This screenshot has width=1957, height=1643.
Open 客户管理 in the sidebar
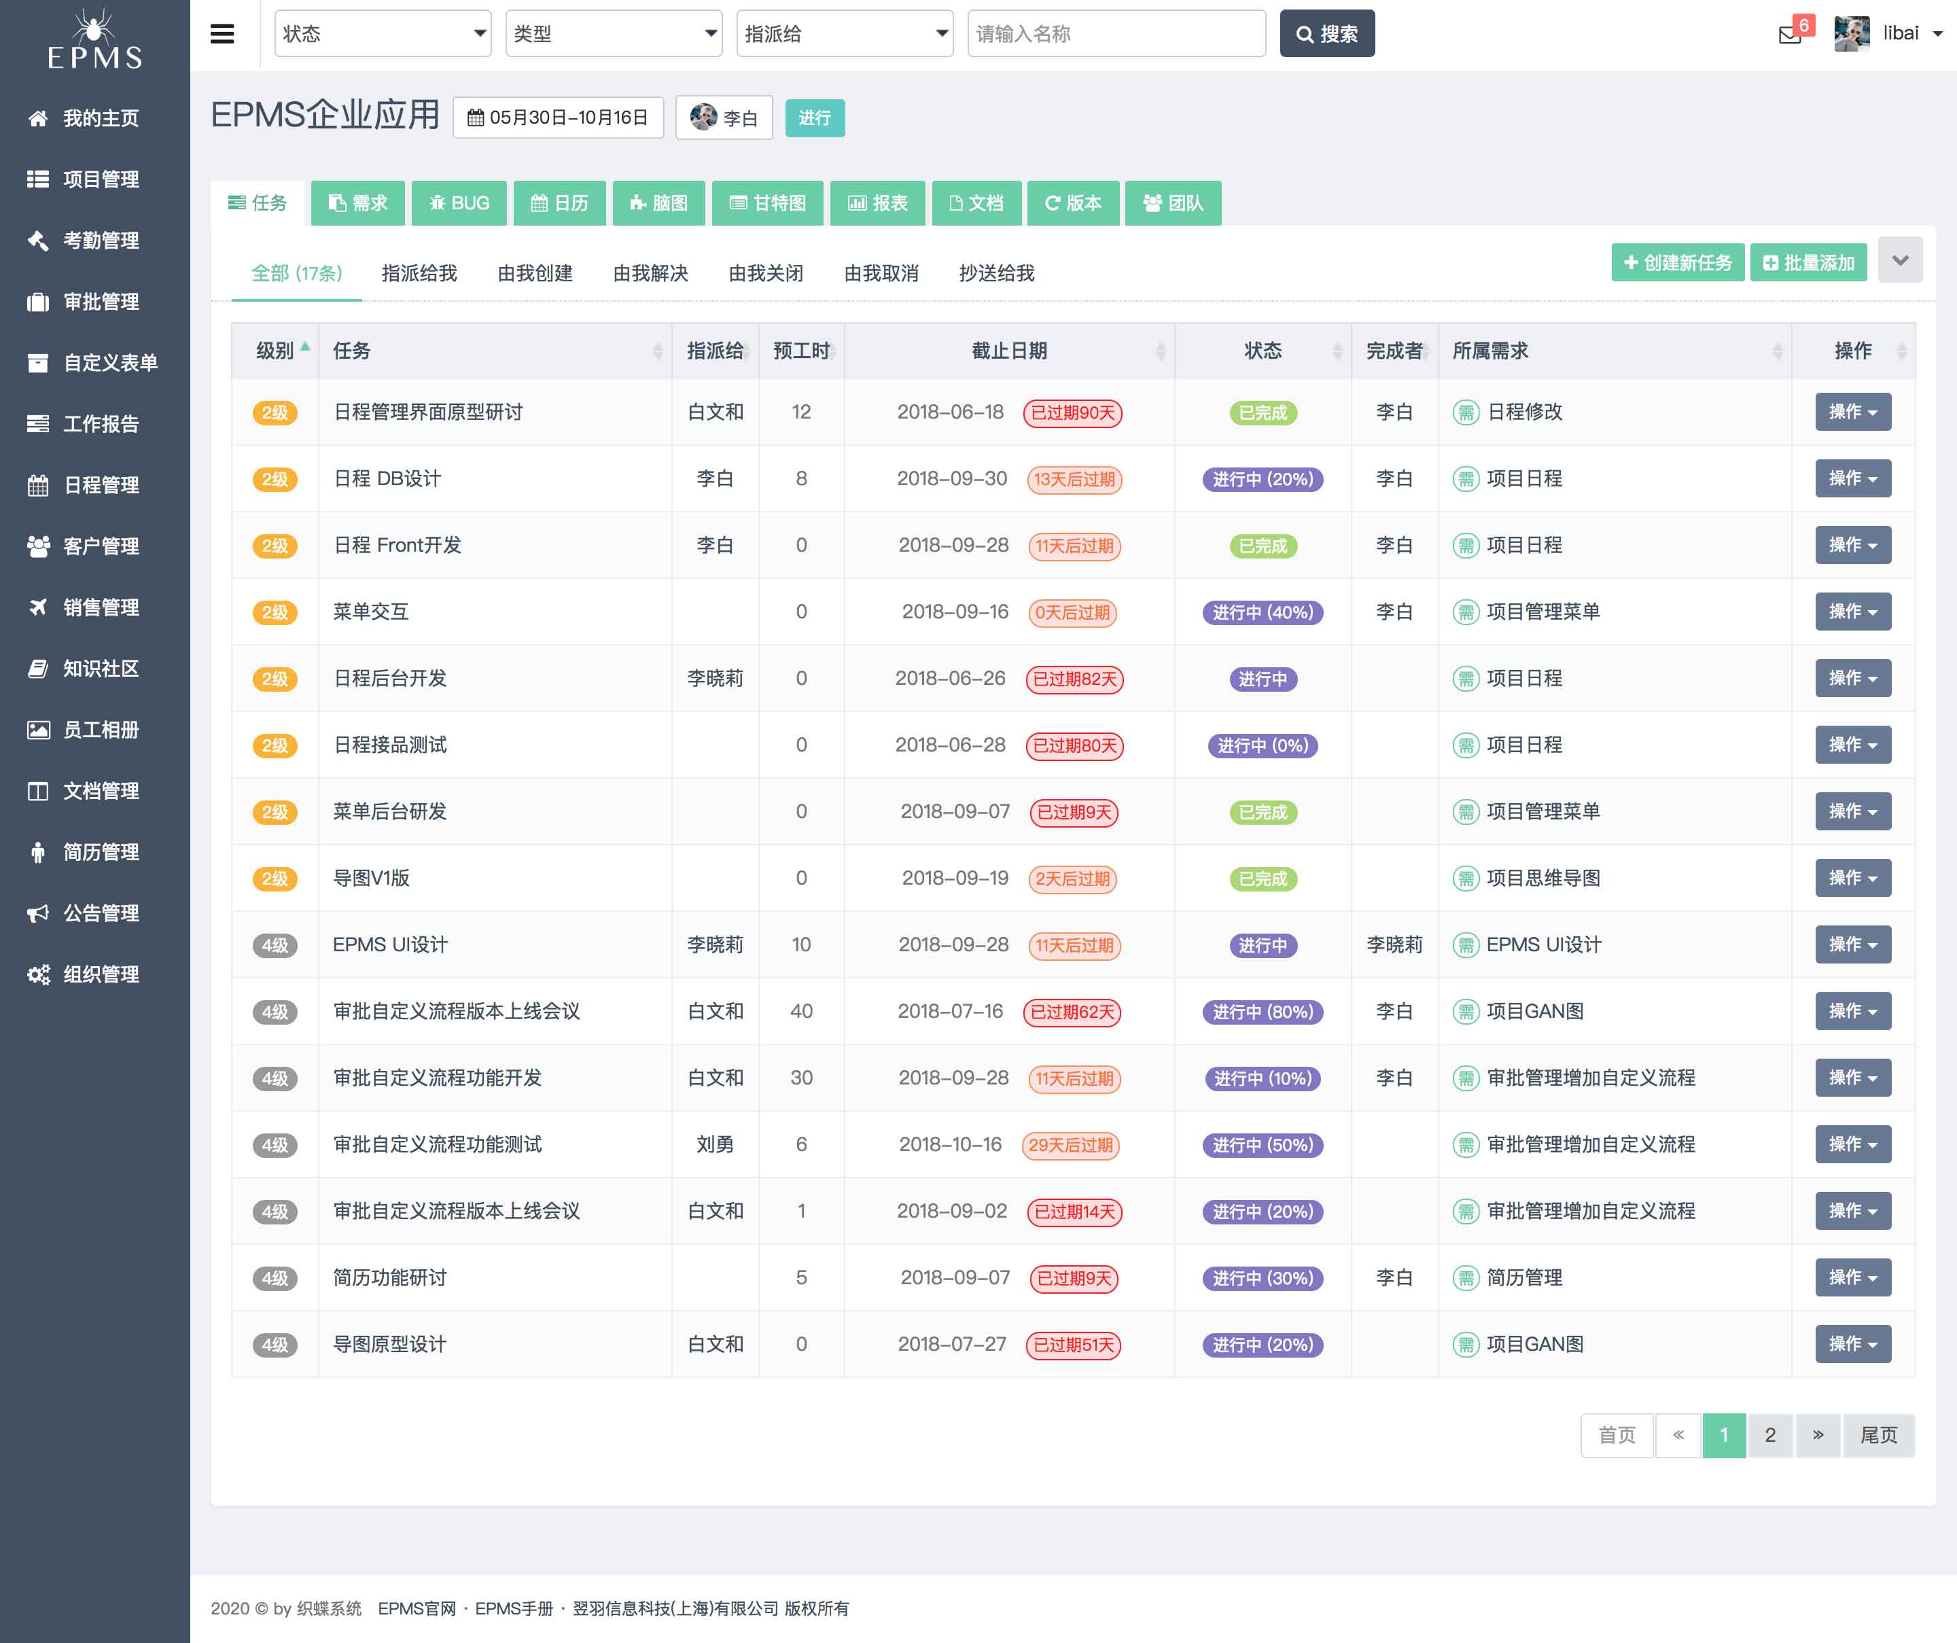(x=95, y=546)
